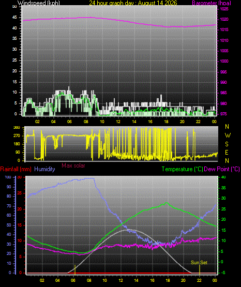
Task: Click the Barometer (hpa) axis title
Action: (x=212, y=3)
